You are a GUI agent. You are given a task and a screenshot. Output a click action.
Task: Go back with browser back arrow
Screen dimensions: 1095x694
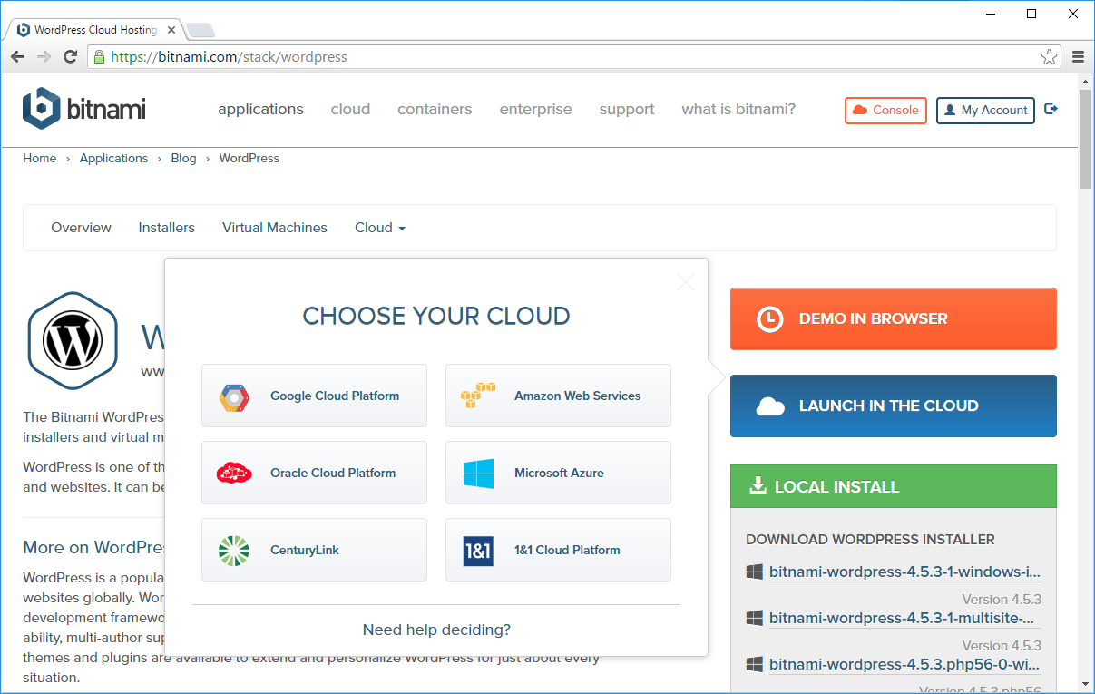point(18,57)
